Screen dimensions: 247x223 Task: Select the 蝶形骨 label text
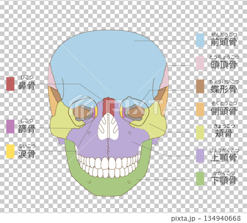(223, 89)
